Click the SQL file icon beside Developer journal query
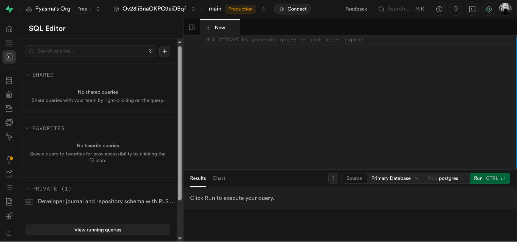The height and width of the screenshot is (242, 517). tap(29, 202)
